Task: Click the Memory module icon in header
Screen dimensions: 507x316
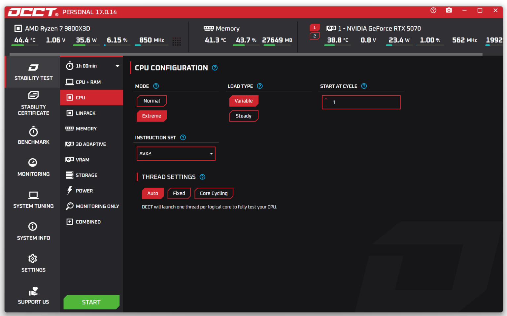Action: click(209, 28)
